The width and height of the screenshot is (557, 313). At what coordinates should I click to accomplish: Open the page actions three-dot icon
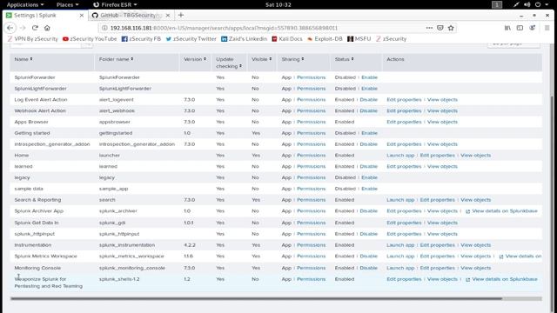(x=429, y=28)
